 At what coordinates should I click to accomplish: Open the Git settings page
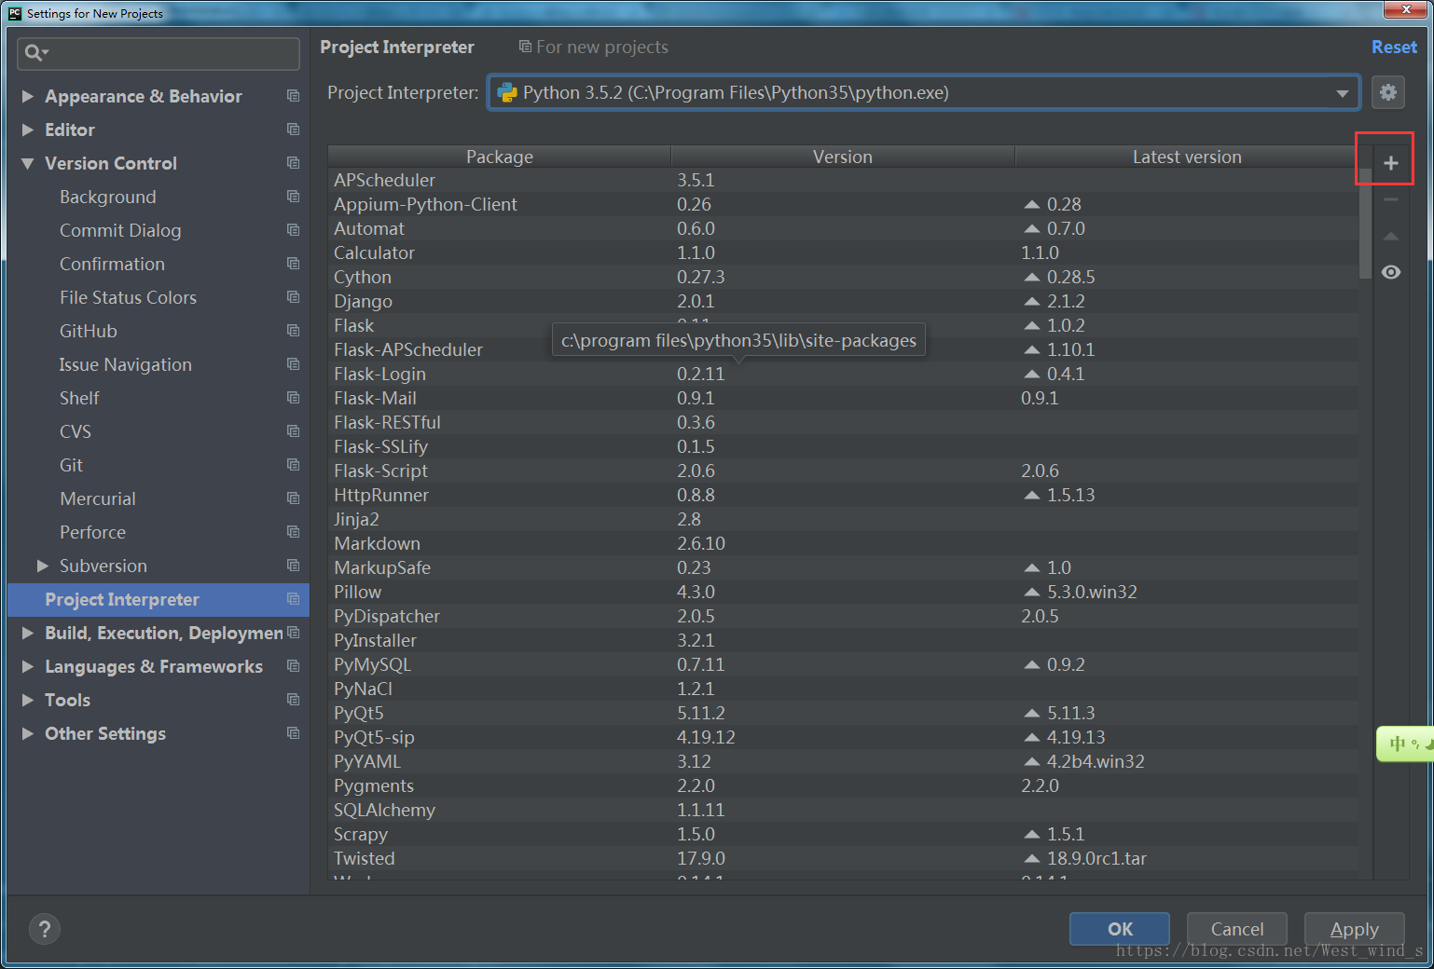[71, 465]
